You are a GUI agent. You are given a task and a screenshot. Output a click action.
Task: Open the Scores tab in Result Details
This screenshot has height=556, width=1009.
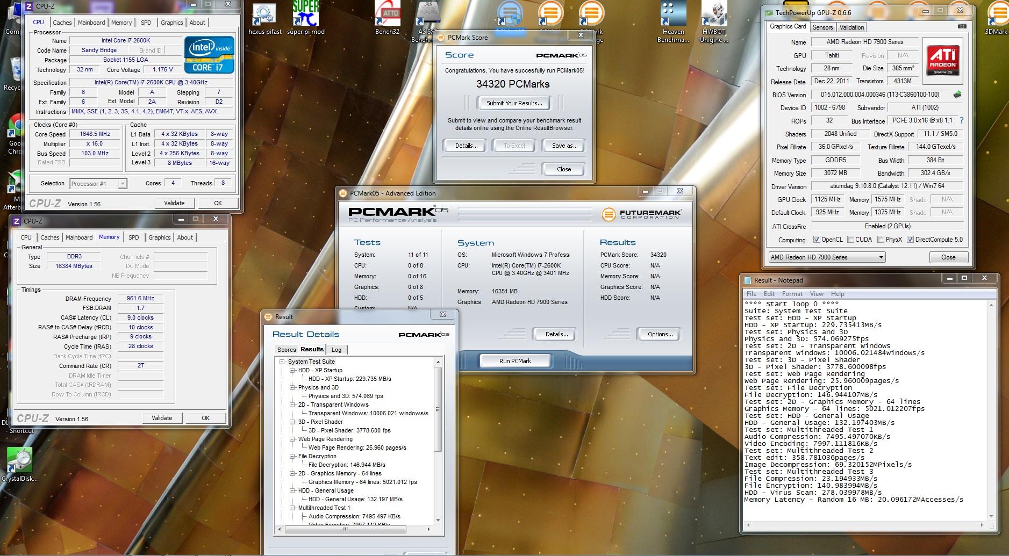pyautogui.click(x=287, y=350)
